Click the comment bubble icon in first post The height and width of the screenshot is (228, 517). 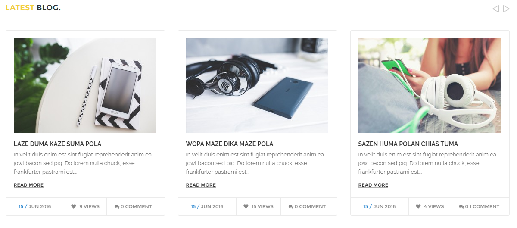pyautogui.click(x=117, y=206)
